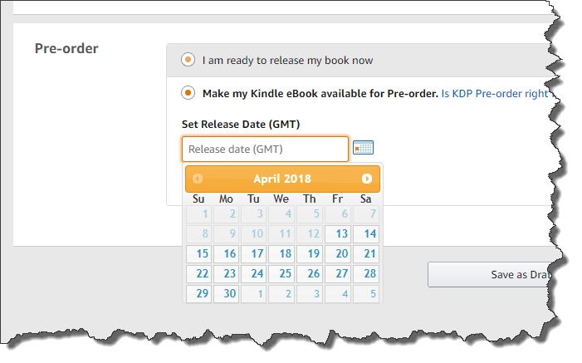Select April 30 on the calendar
The height and width of the screenshot is (363, 582).
click(226, 294)
